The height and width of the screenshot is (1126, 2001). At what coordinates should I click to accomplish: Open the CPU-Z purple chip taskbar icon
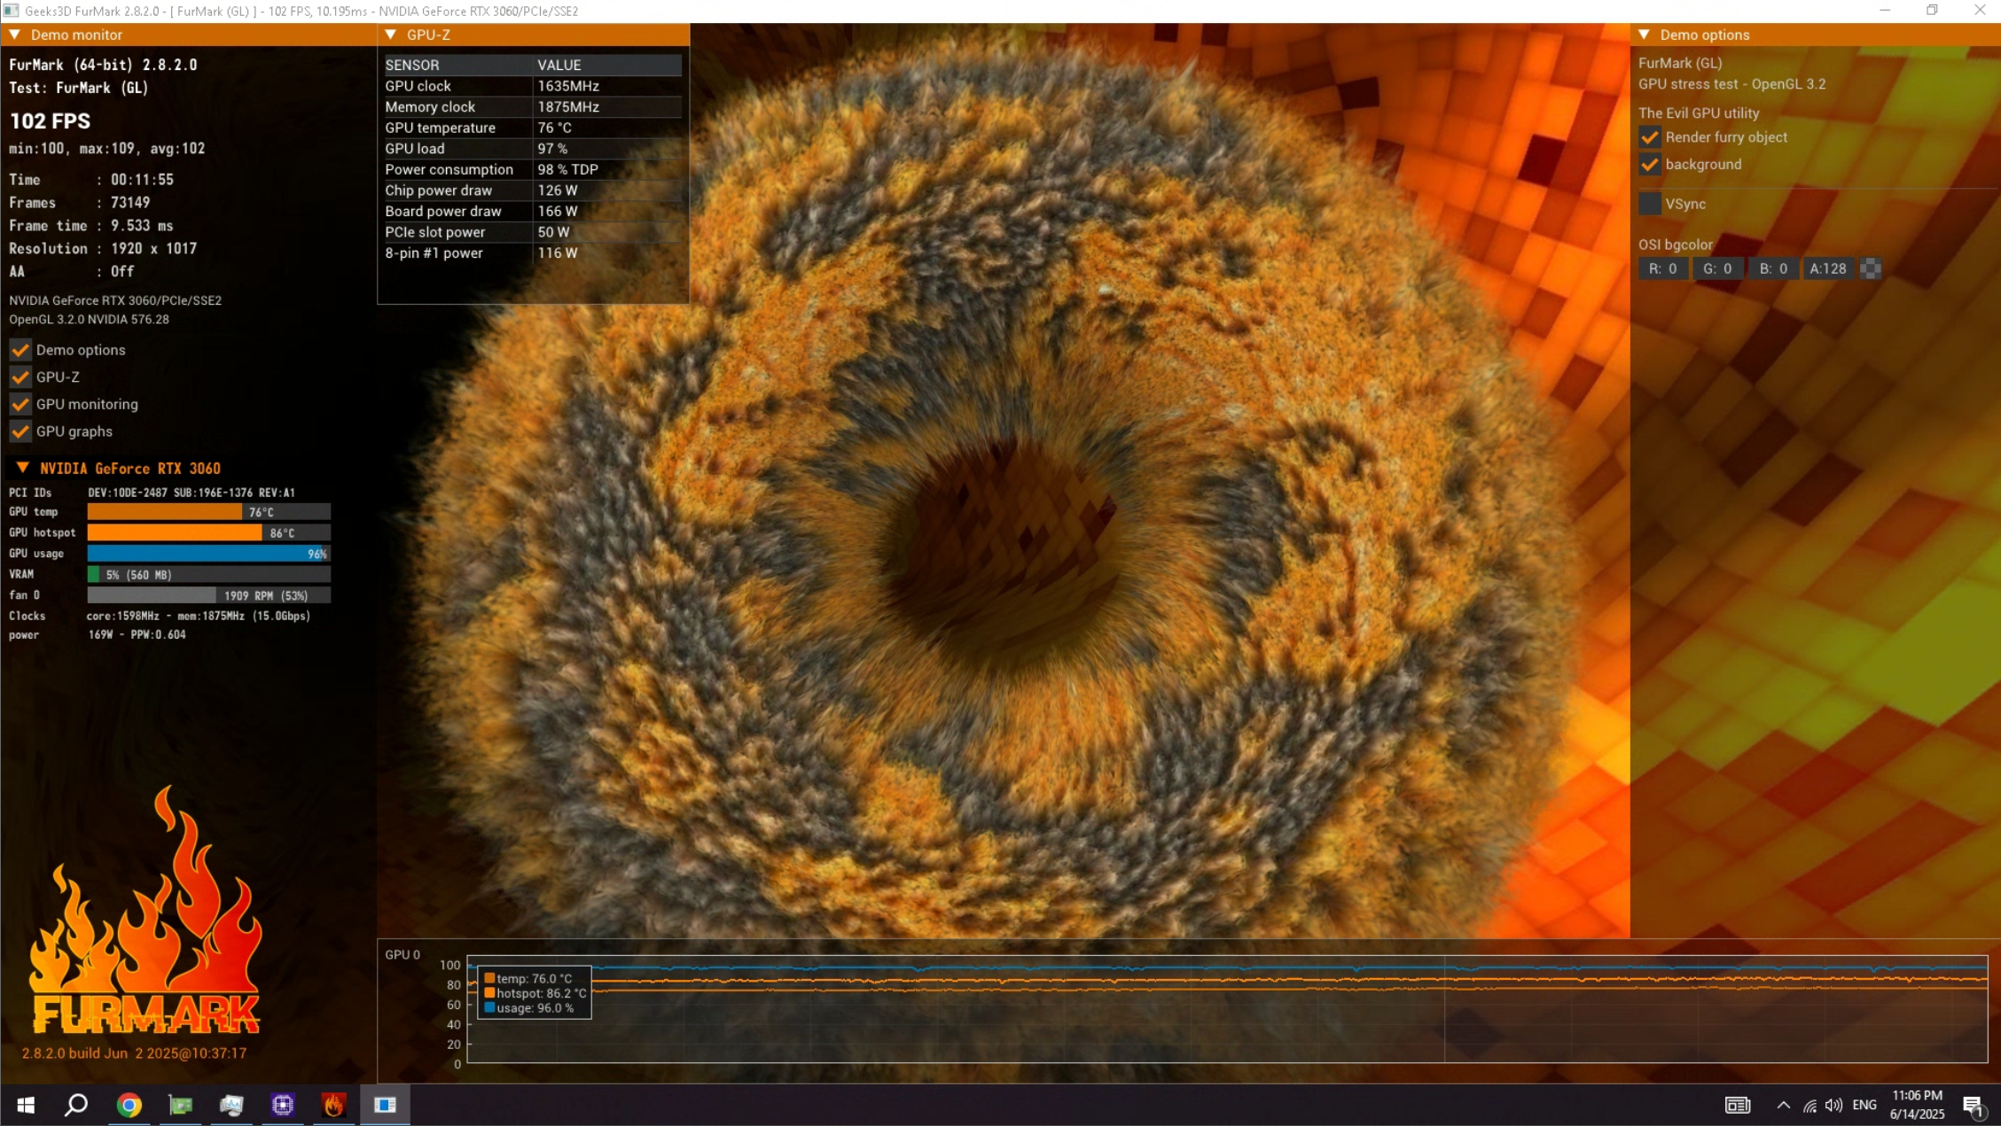(283, 1104)
